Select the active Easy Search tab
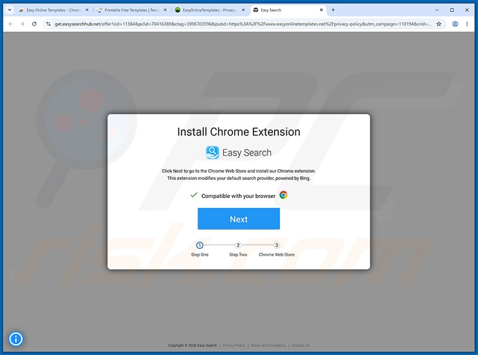The image size is (478, 355). [x=287, y=10]
